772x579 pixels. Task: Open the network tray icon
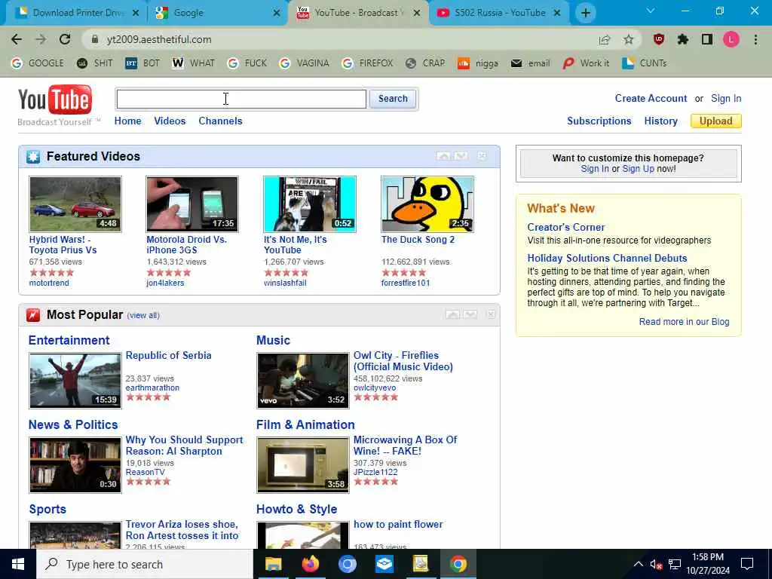pyautogui.click(x=675, y=565)
